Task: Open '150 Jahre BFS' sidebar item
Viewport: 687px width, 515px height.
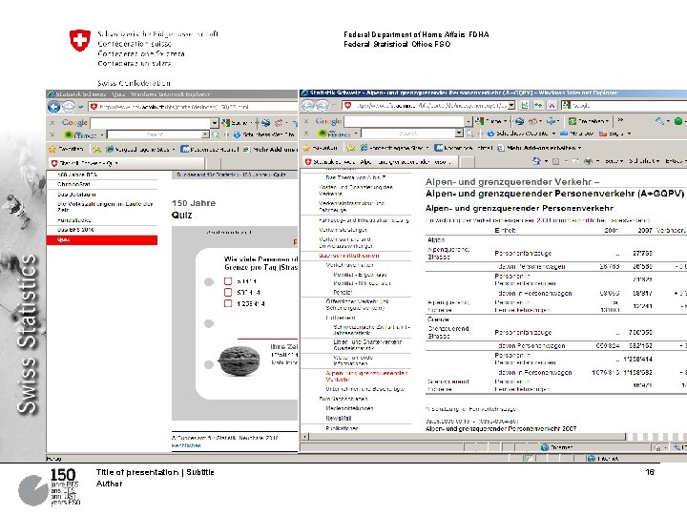Action: pos(77,175)
